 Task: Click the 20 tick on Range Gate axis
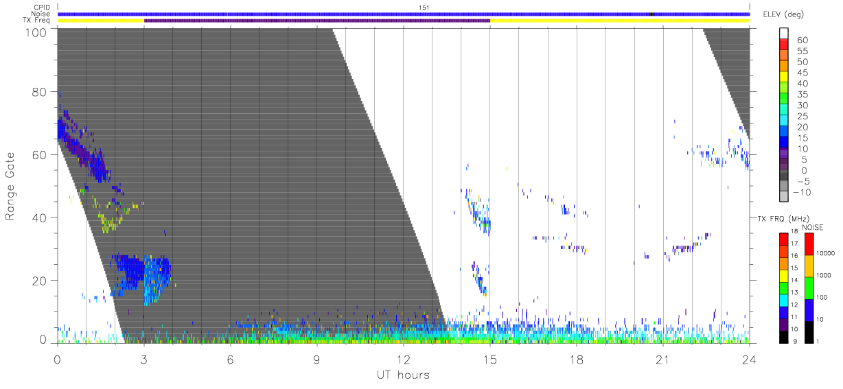click(40, 280)
